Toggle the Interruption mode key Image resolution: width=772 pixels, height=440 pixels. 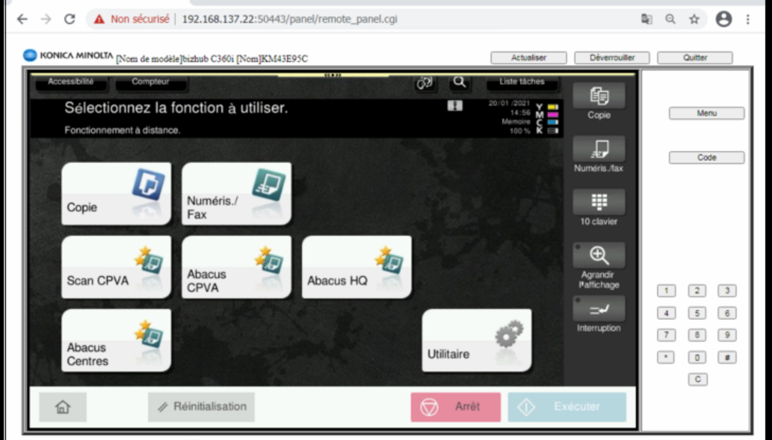pyautogui.click(x=599, y=309)
